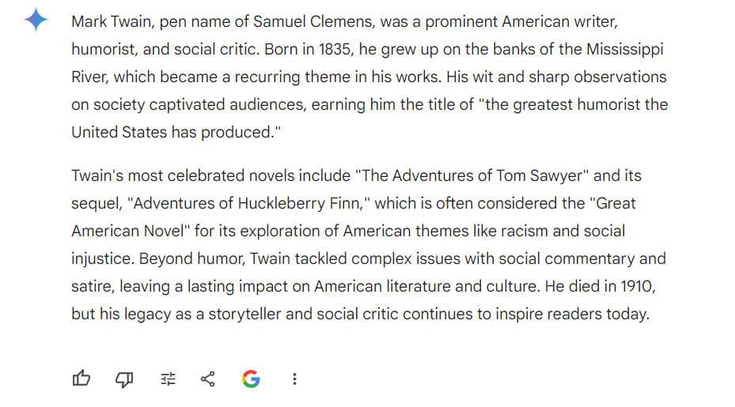Click the words "American Novel" in second paragraph
The height and width of the screenshot is (407, 735).
click(127, 231)
